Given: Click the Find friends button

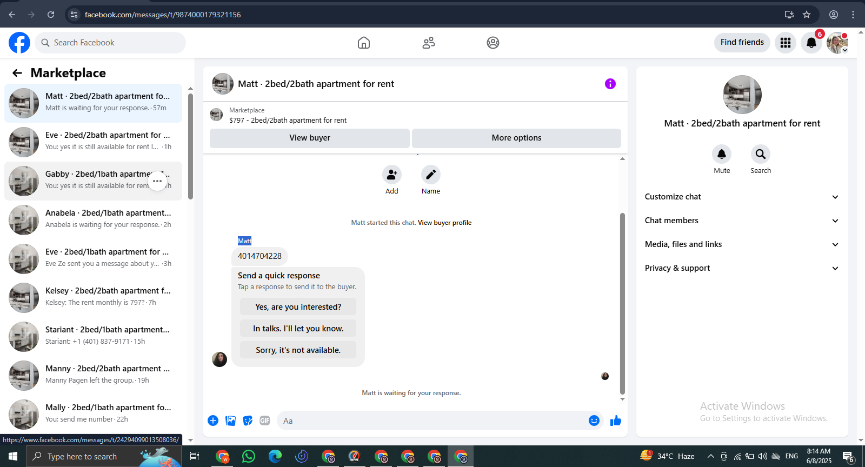Looking at the screenshot, I should click(x=742, y=42).
